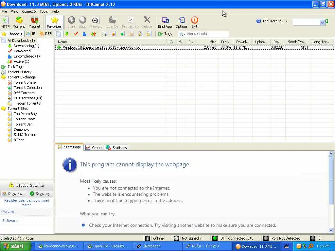The image size is (335, 251).
Task: Open ThePirateBay search engine dropdown
Action: pyautogui.click(x=272, y=21)
